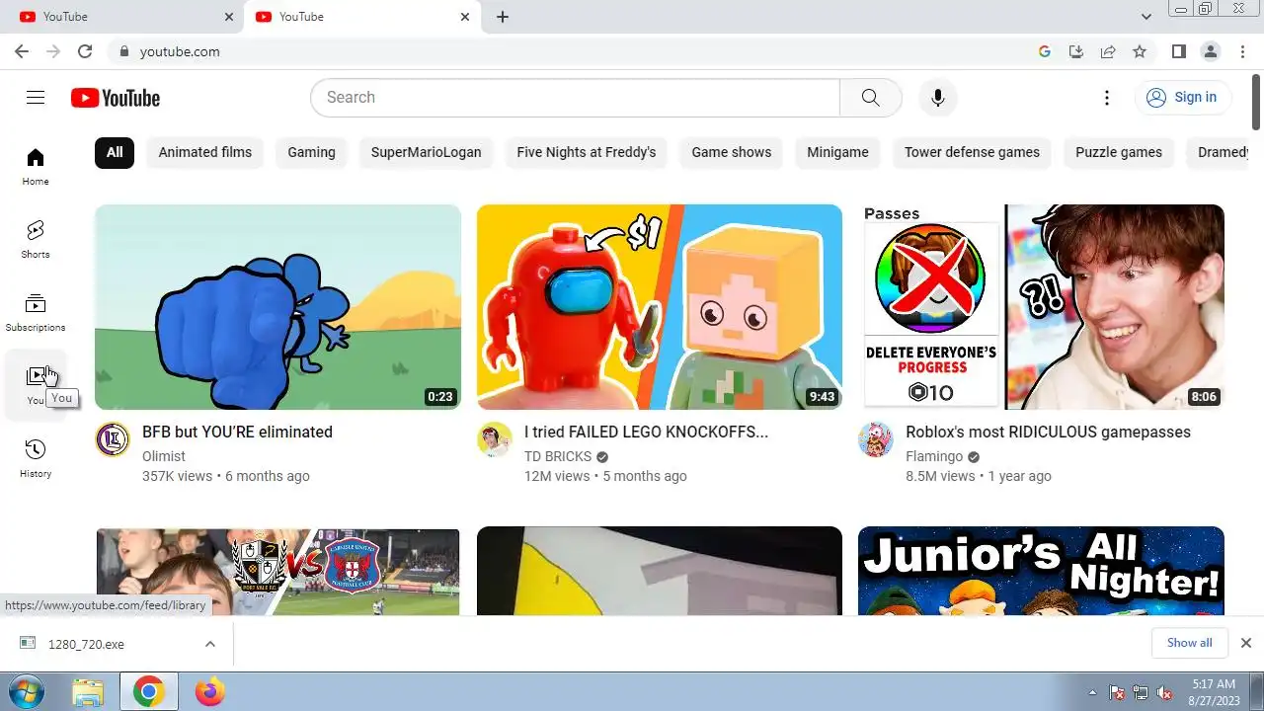Screen dimensions: 1264x711
Task: Click the magnifier search button
Action: pos(870,97)
